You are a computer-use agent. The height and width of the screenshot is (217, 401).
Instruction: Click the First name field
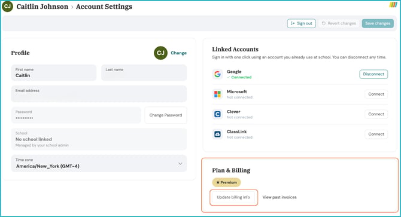[54, 73]
